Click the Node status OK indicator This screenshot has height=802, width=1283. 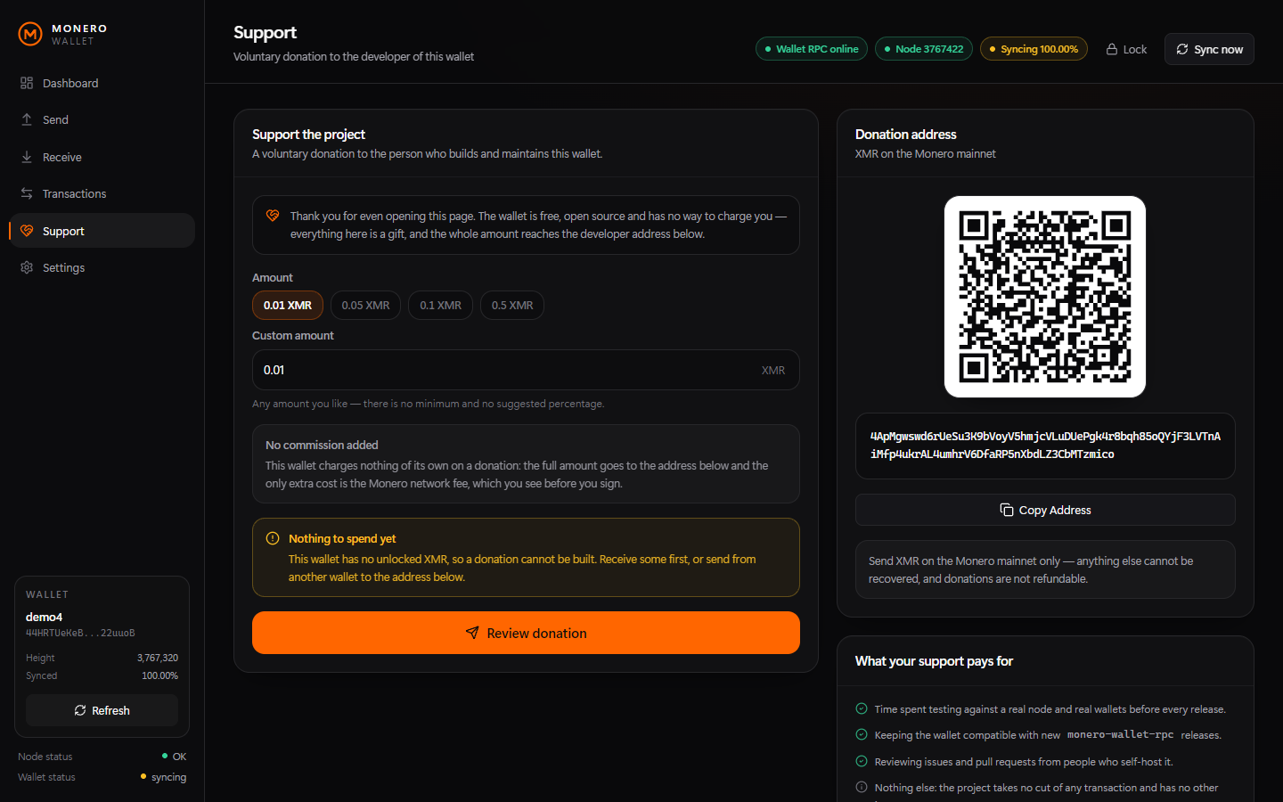[175, 757]
